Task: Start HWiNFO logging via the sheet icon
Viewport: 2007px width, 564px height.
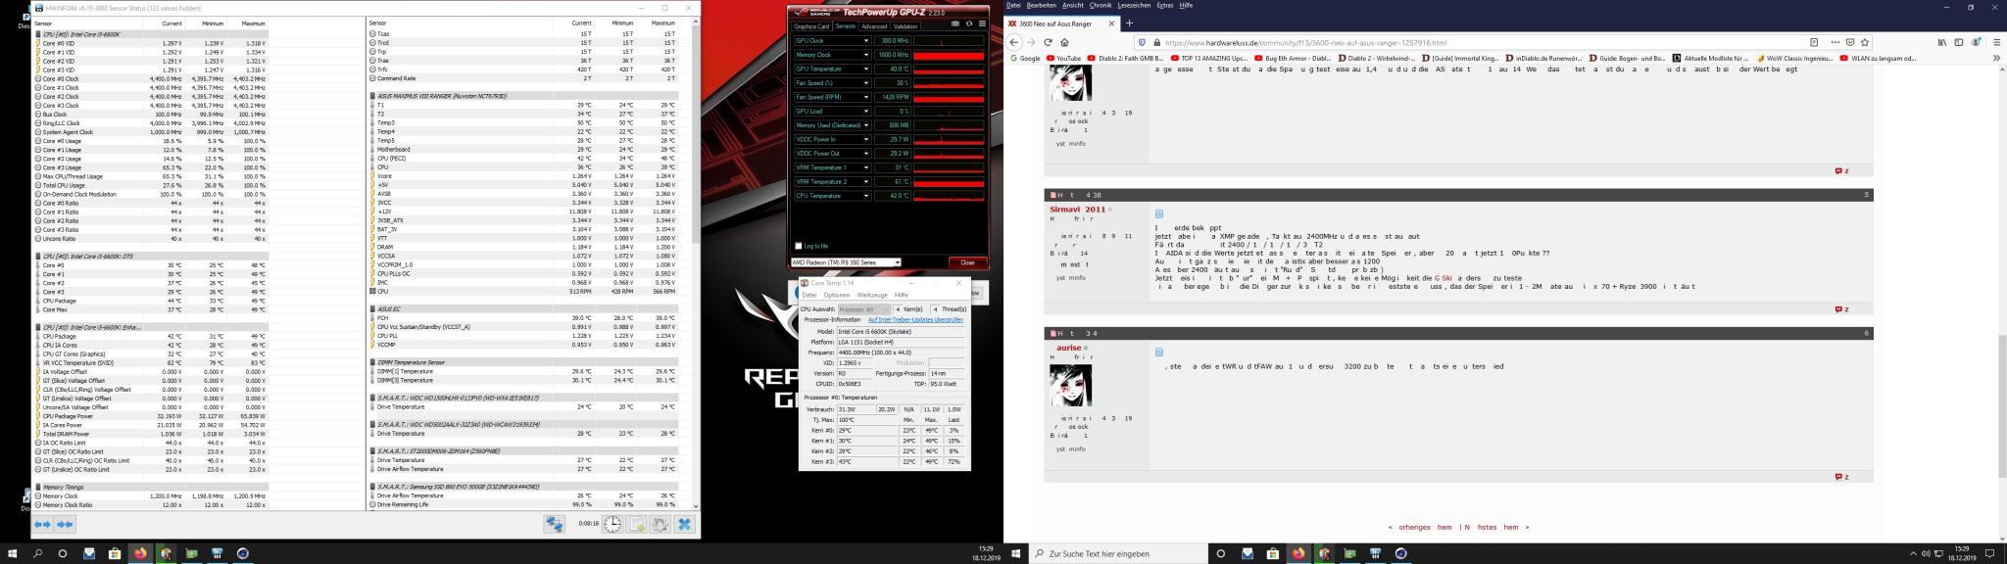Action: (637, 524)
